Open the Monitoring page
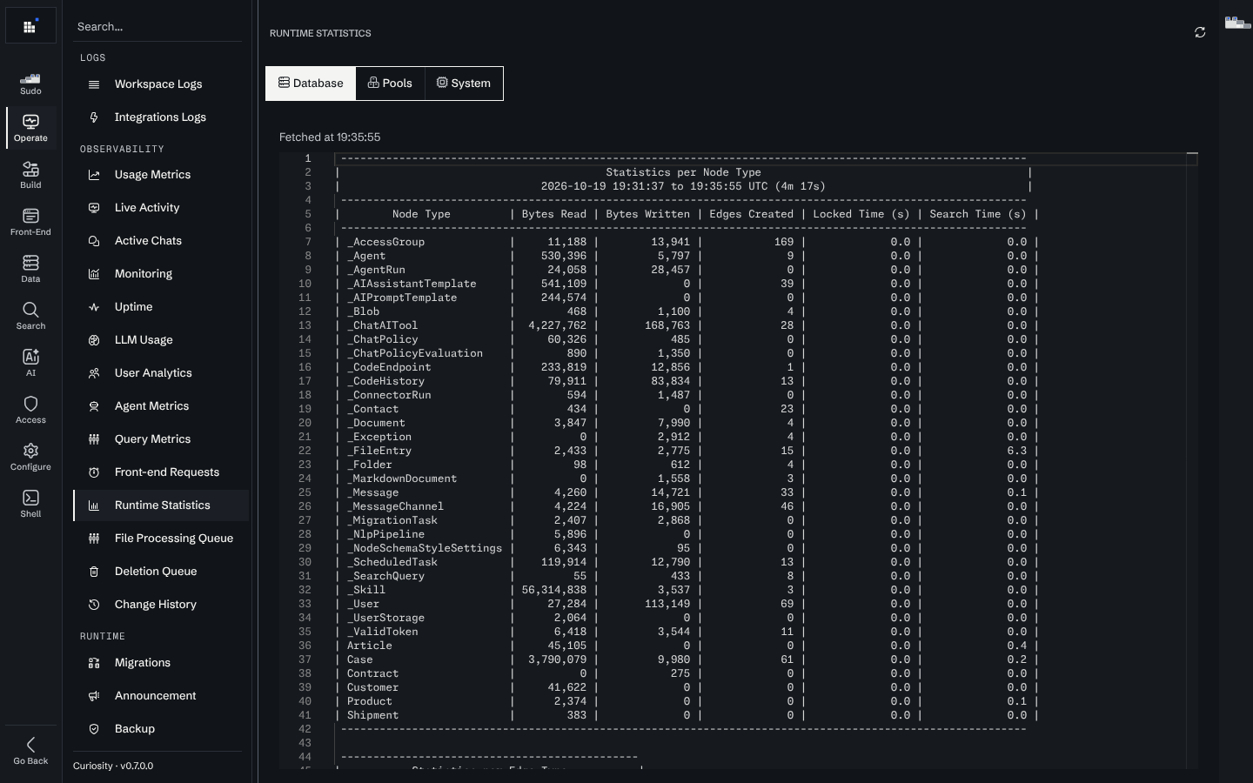The width and height of the screenshot is (1253, 783). coord(161,274)
